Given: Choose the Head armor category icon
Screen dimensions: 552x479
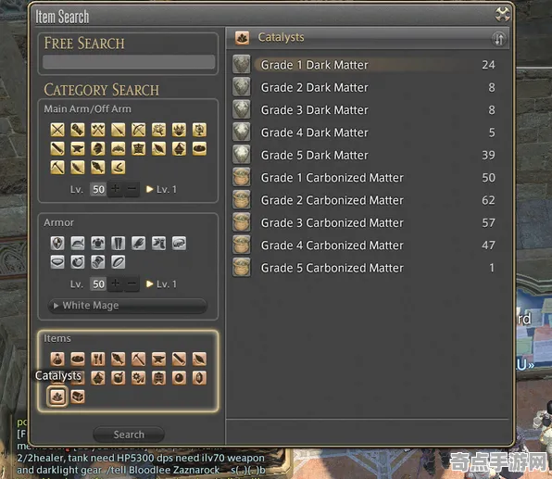Looking at the screenshot, I should tap(78, 243).
